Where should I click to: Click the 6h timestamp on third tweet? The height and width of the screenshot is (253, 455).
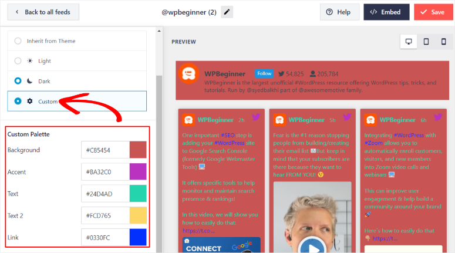tap(424, 120)
